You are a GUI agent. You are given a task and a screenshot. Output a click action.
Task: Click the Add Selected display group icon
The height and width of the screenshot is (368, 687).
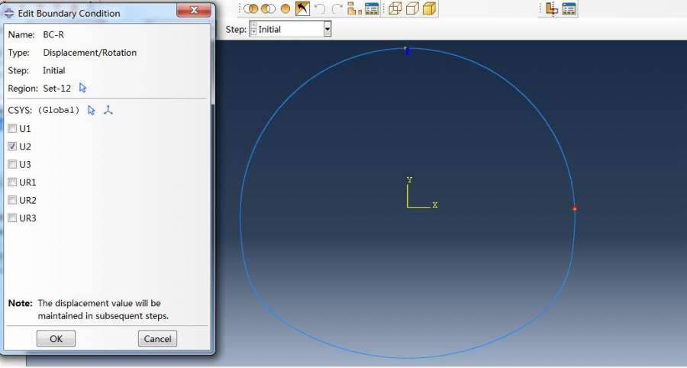click(x=268, y=8)
